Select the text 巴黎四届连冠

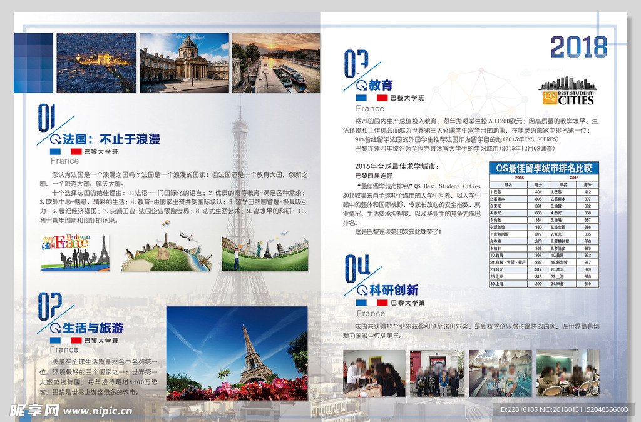tap(373, 176)
